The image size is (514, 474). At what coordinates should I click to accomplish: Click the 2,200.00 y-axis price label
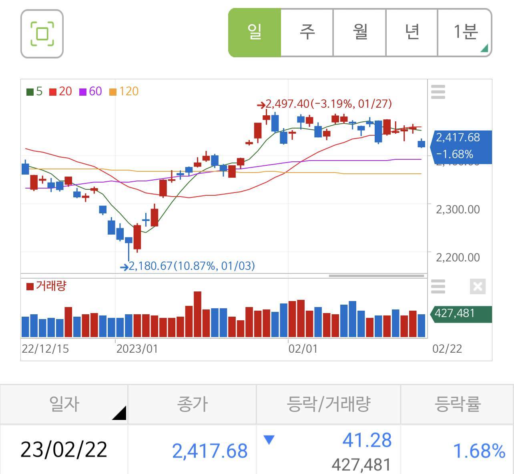point(458,257)
